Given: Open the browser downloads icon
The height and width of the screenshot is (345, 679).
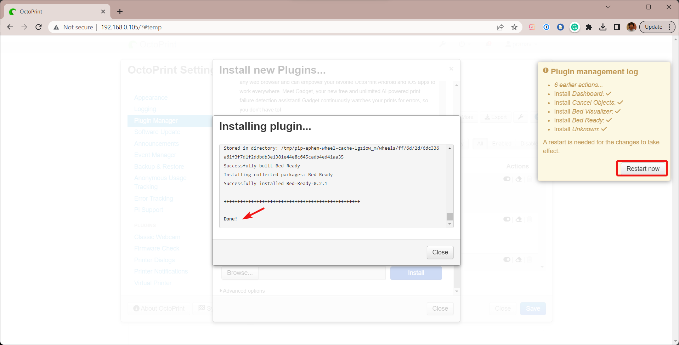Looking at the screenshot, I should pos(603,27).
